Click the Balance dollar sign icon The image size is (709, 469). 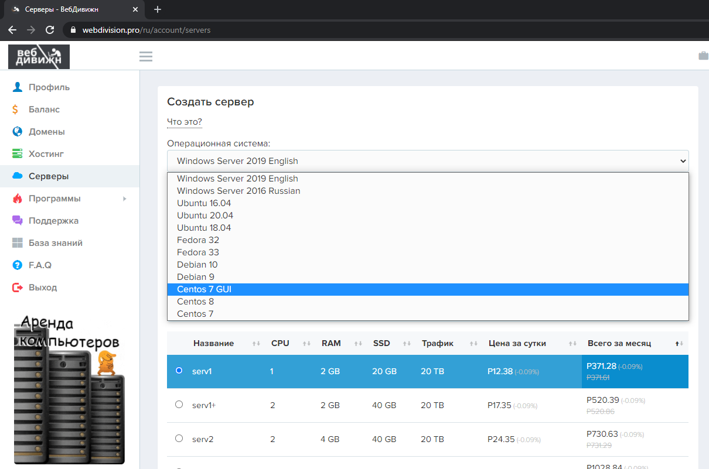click(x=16, y=109)
